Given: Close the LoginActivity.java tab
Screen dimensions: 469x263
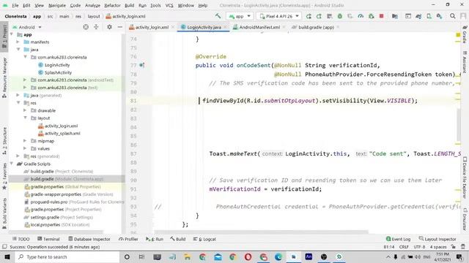Looking at the screenshot, I should tap(225, 27).
